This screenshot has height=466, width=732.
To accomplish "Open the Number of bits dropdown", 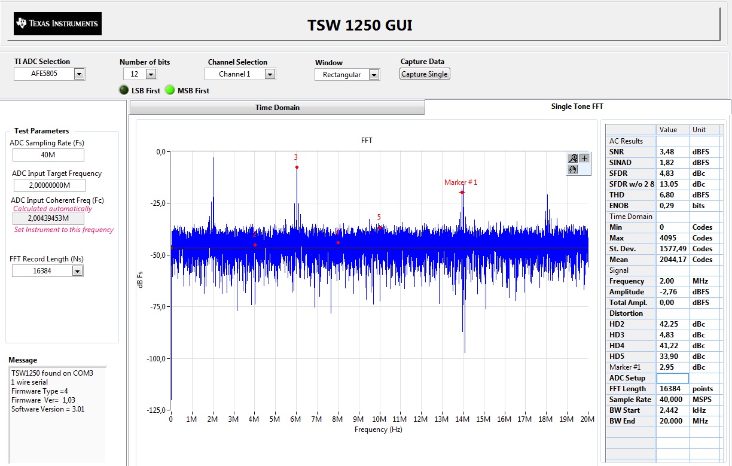I will [x=151, y=74].
